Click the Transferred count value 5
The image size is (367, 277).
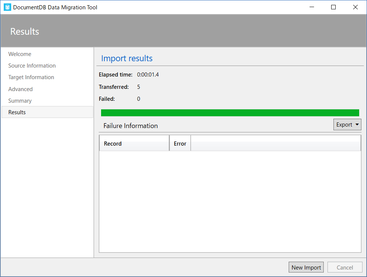(139, 87)
